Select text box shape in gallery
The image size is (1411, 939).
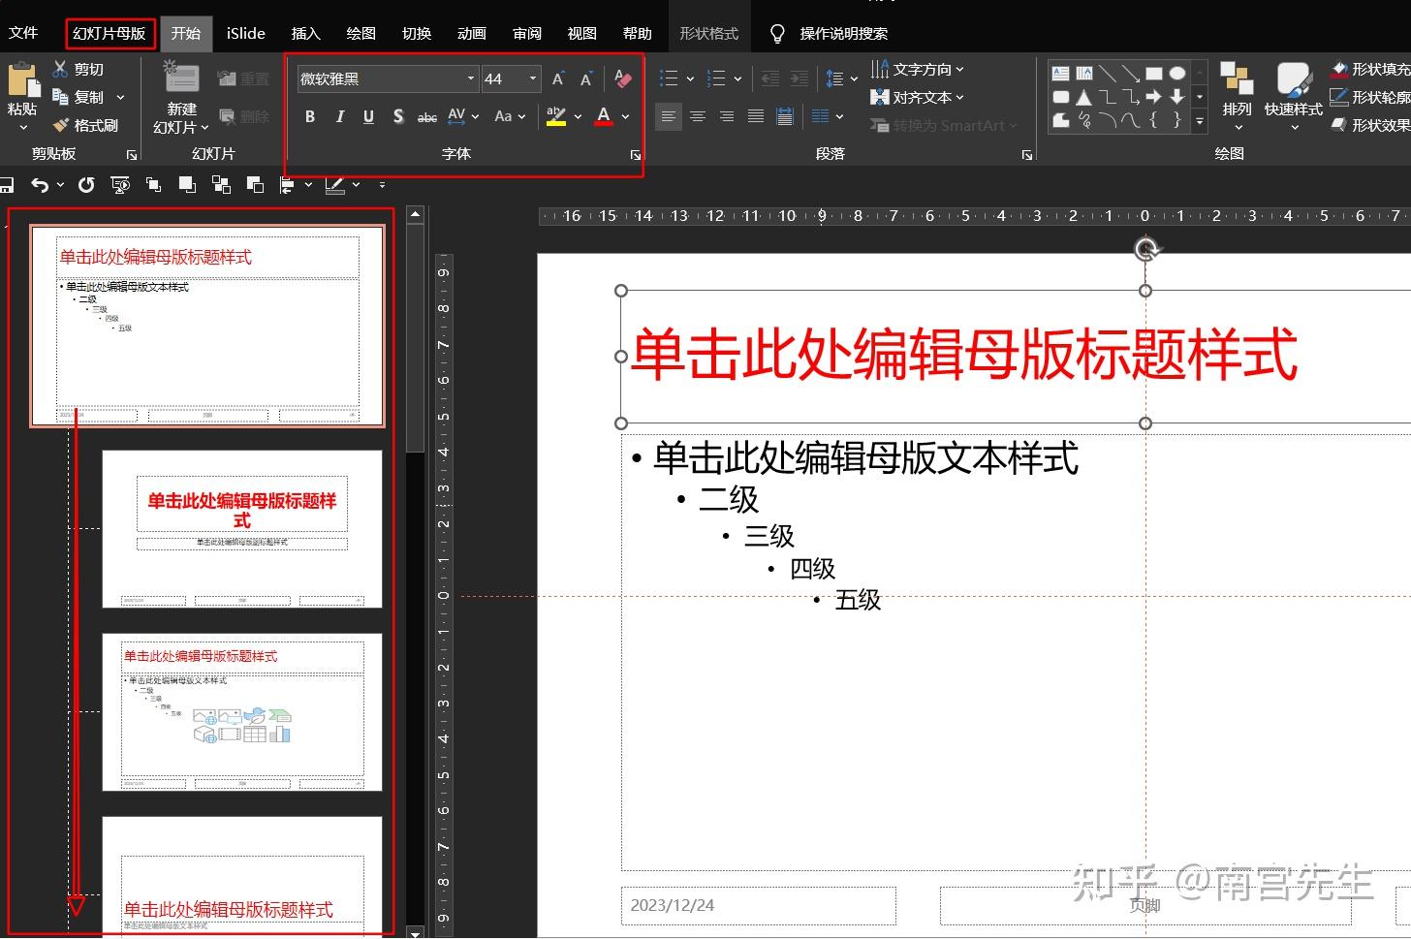pyautogui.click(x=1061, y=73)
